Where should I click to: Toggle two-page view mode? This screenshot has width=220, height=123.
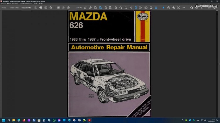tap(146, 8)
